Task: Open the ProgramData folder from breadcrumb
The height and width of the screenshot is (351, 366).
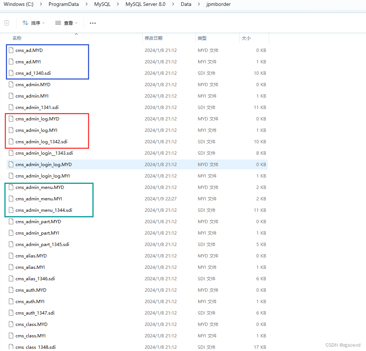Action: click(x=63, y=4)
